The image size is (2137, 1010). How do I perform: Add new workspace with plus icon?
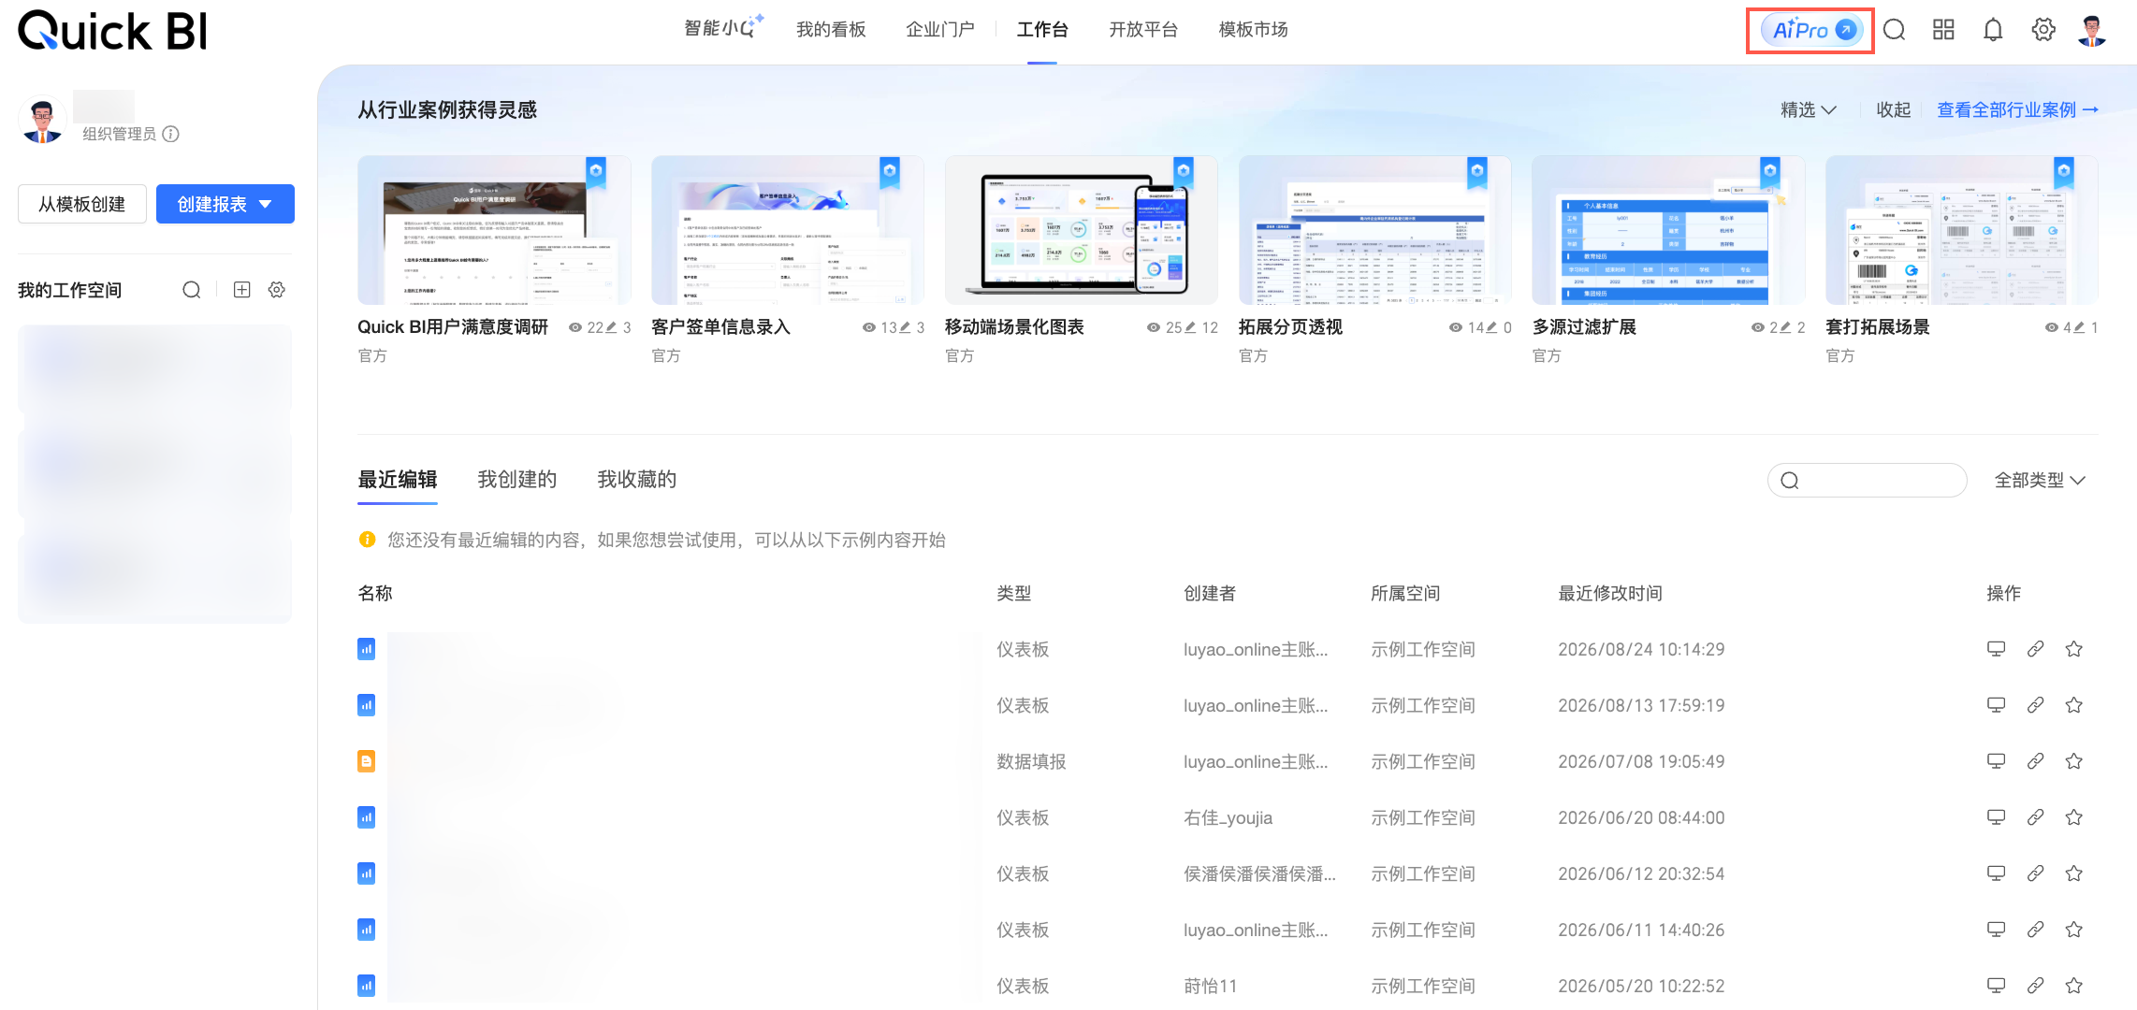click(241, 290)
